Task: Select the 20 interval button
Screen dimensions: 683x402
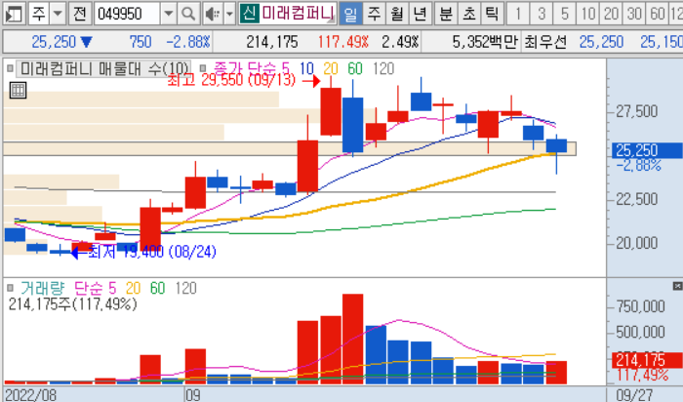Action: (x=611, y=14)
